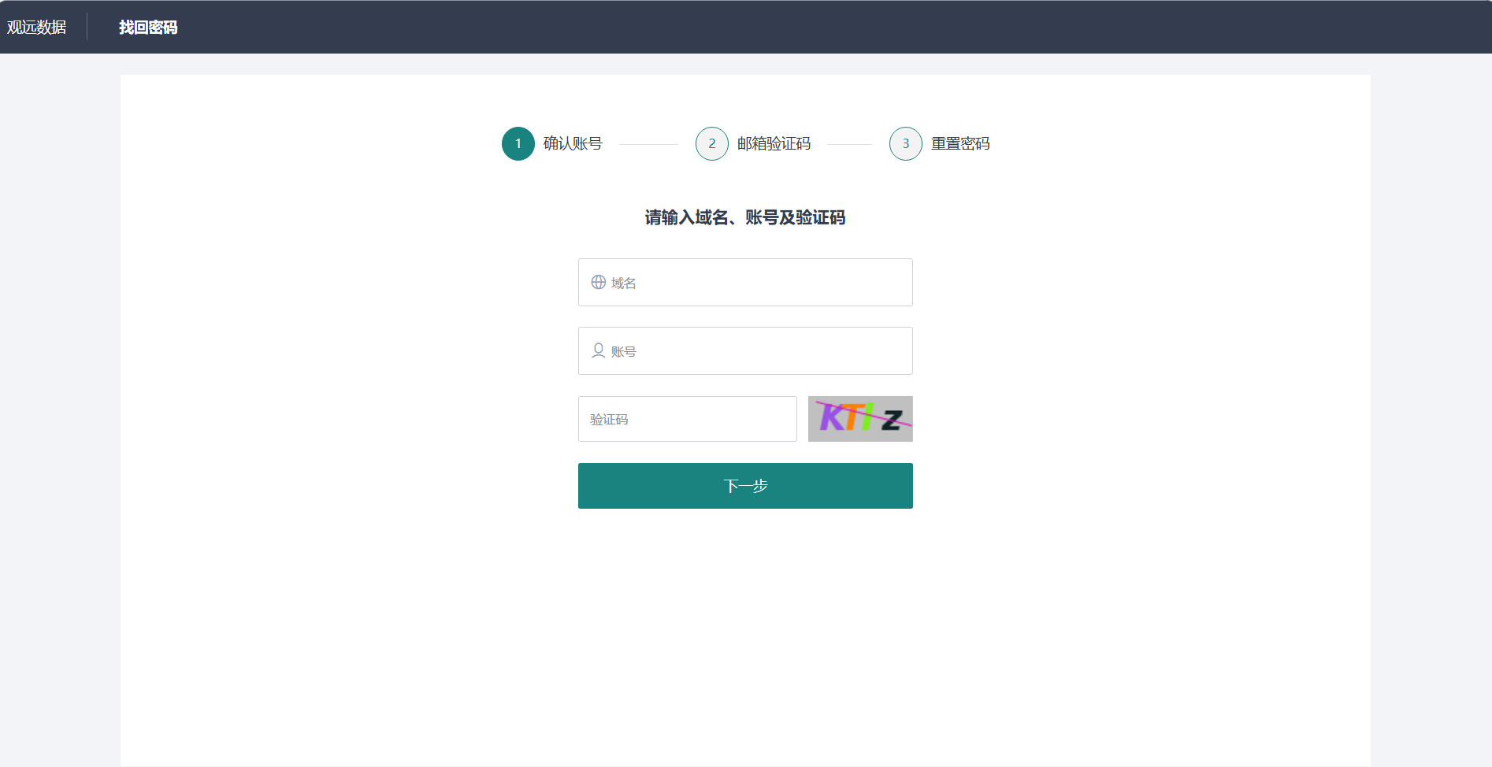
Task: Click the 重置密码 step label
Action: click(960, 144)
